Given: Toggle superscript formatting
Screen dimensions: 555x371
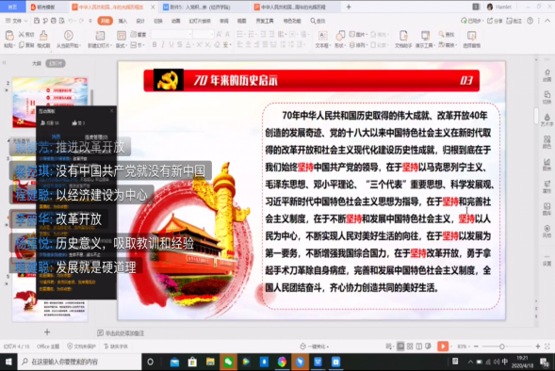Looking at the screenshot, I should (x=199, y=45).
